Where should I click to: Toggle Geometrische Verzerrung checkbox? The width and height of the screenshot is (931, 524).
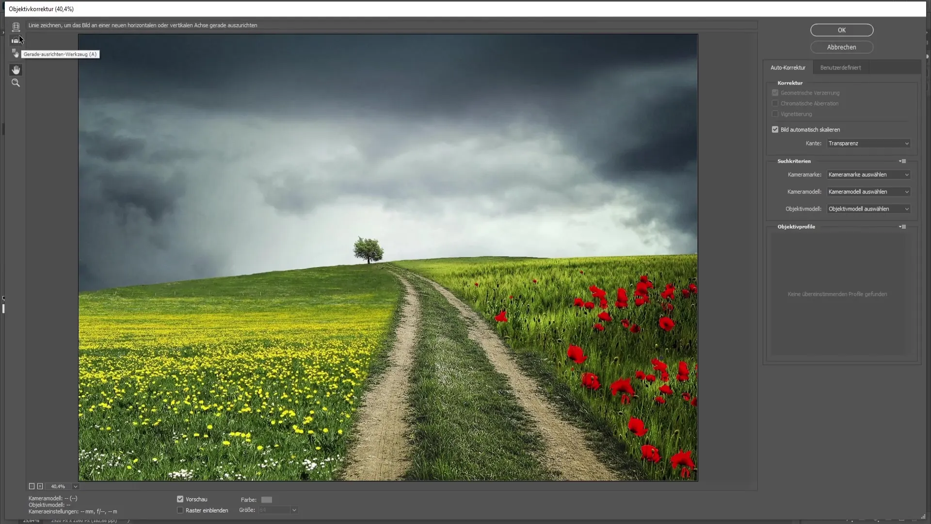pos(775,93)
